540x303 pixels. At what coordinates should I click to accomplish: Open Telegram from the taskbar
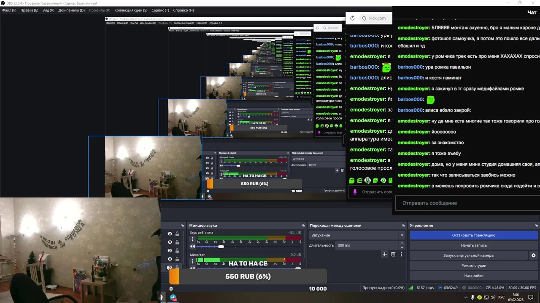point(173,298)
